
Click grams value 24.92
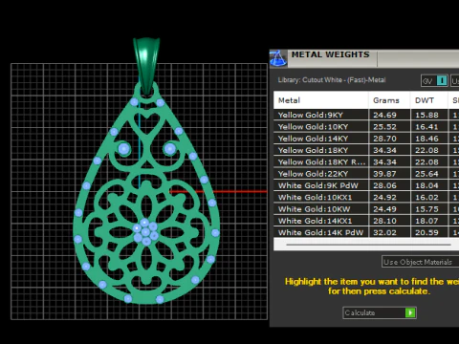coord(384,198)
